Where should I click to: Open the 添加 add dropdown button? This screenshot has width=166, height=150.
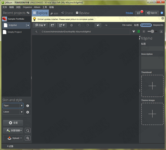tap(40, 25)
